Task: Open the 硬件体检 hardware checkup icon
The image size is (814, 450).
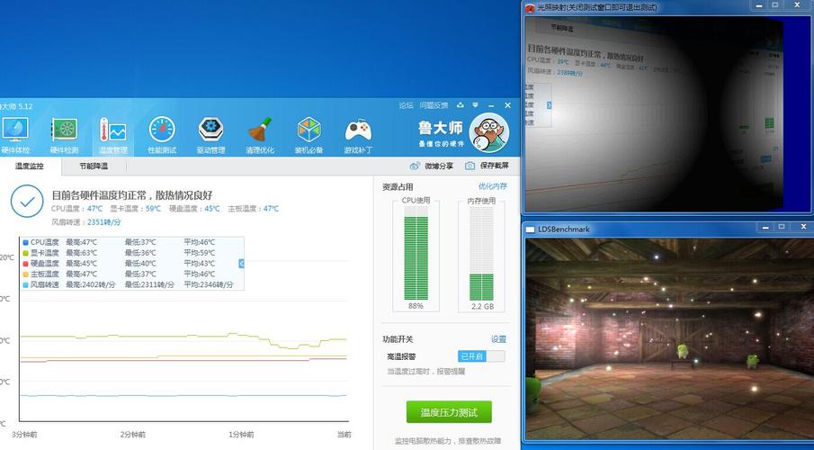Action: tap(15, 130)
